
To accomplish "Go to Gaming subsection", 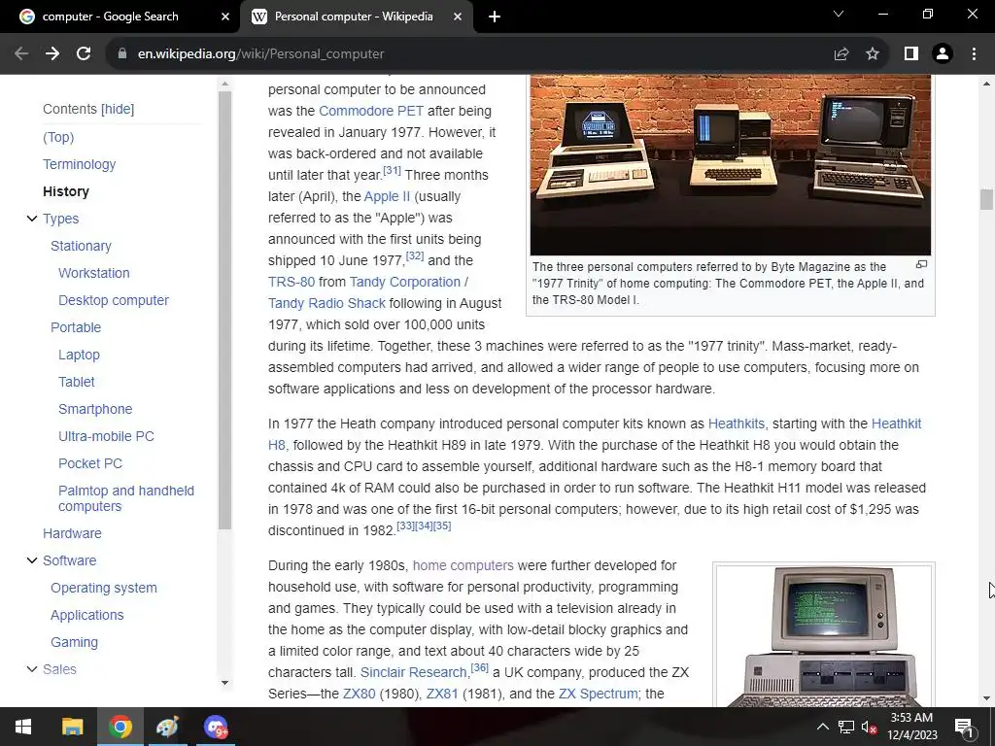I will click(x=74, y=643).
